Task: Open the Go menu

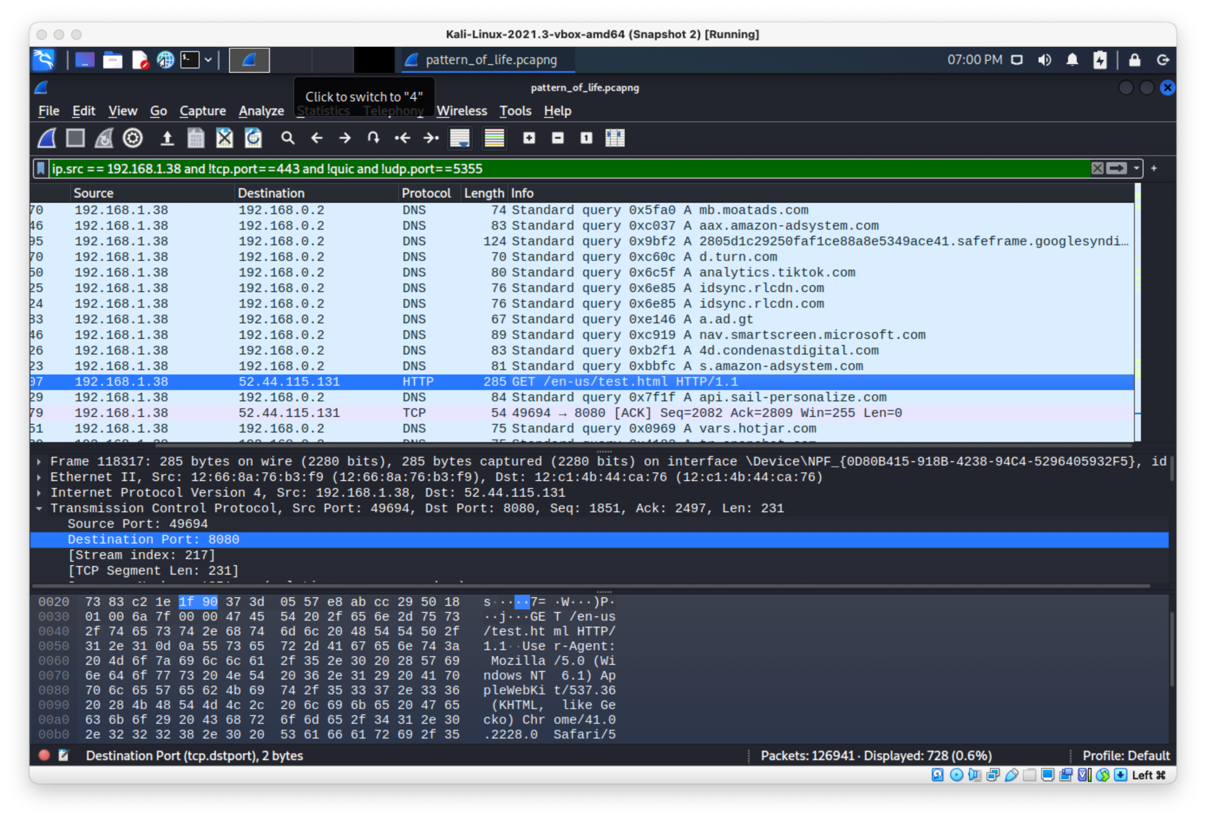Action: (x=158, y=111)
